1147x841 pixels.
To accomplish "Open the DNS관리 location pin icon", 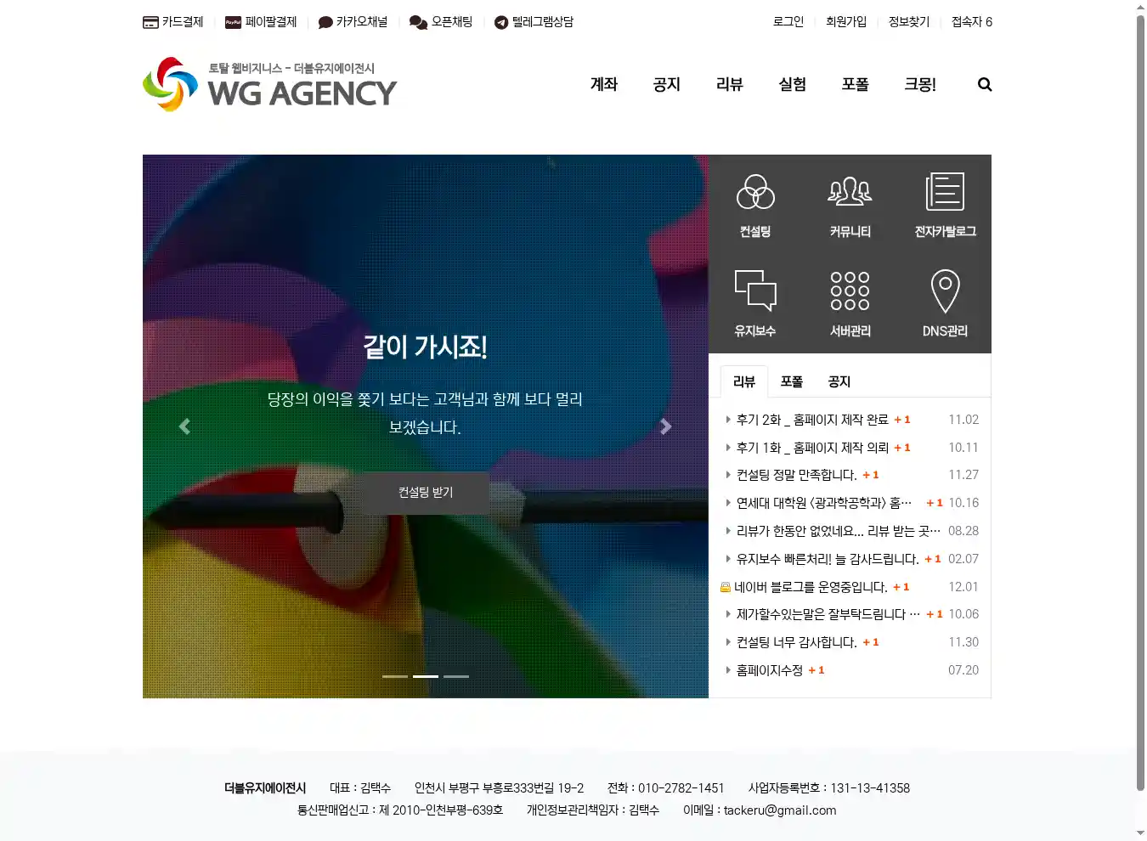I will coord(945,291).
